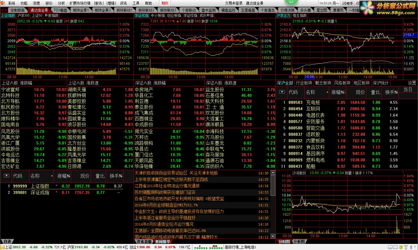
Task: Click the 当日 button
Action: click(408, 90)
